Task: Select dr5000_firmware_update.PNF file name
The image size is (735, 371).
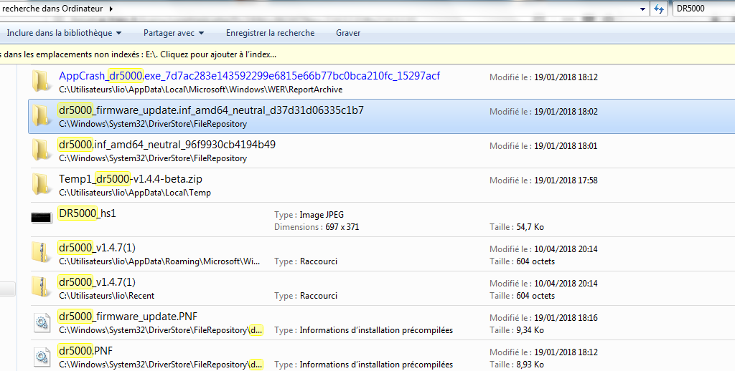Action: 128,317
